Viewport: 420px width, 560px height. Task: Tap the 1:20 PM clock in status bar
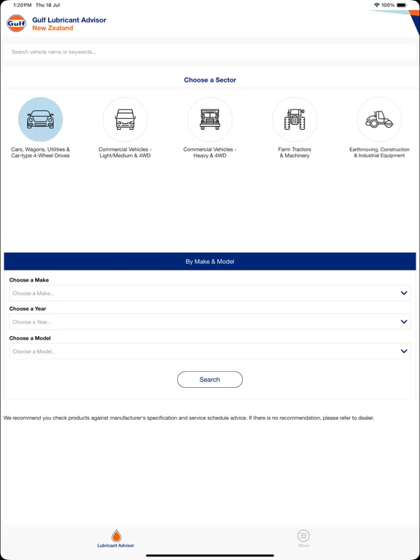pos(21,5)
